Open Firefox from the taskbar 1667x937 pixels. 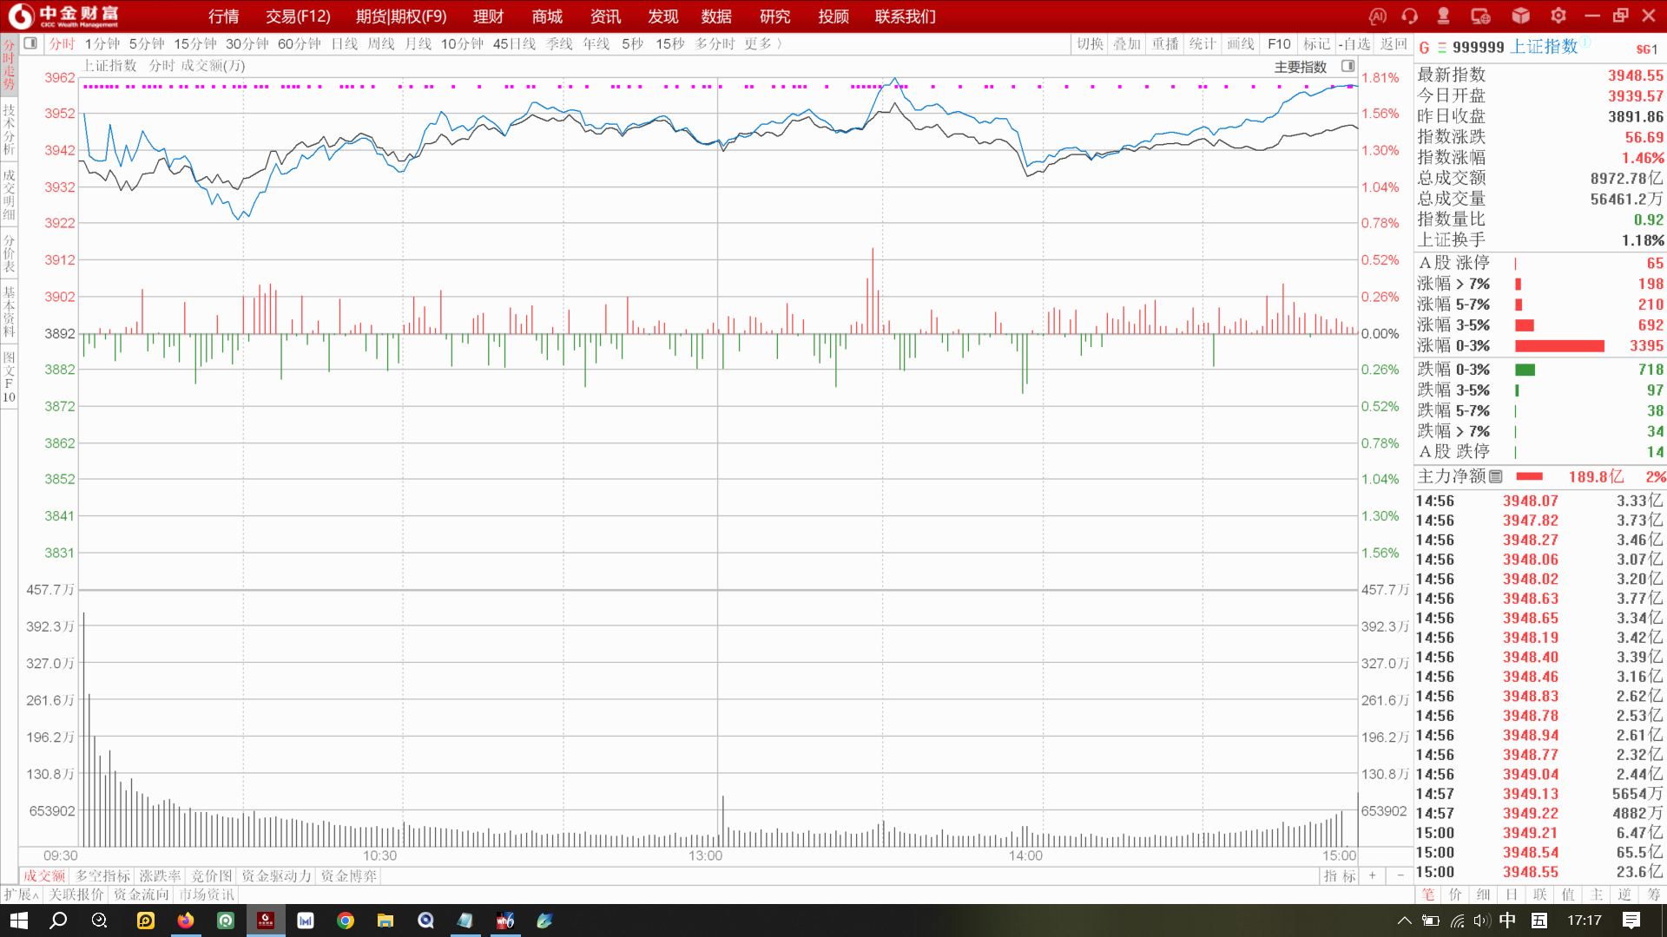(186, 921)
